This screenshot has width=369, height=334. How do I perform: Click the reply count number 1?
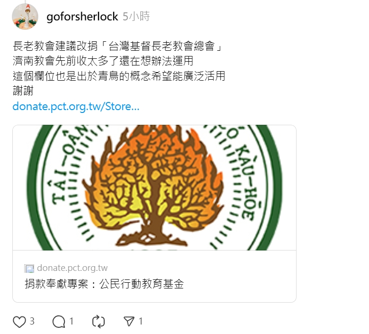pos(72,321)
